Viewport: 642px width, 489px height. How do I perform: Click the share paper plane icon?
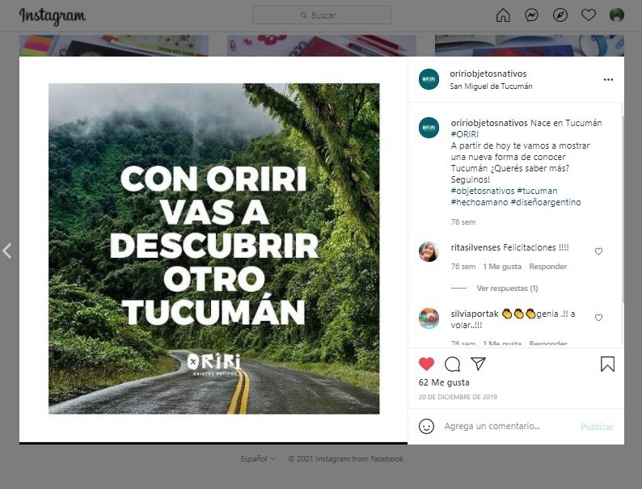478,364
